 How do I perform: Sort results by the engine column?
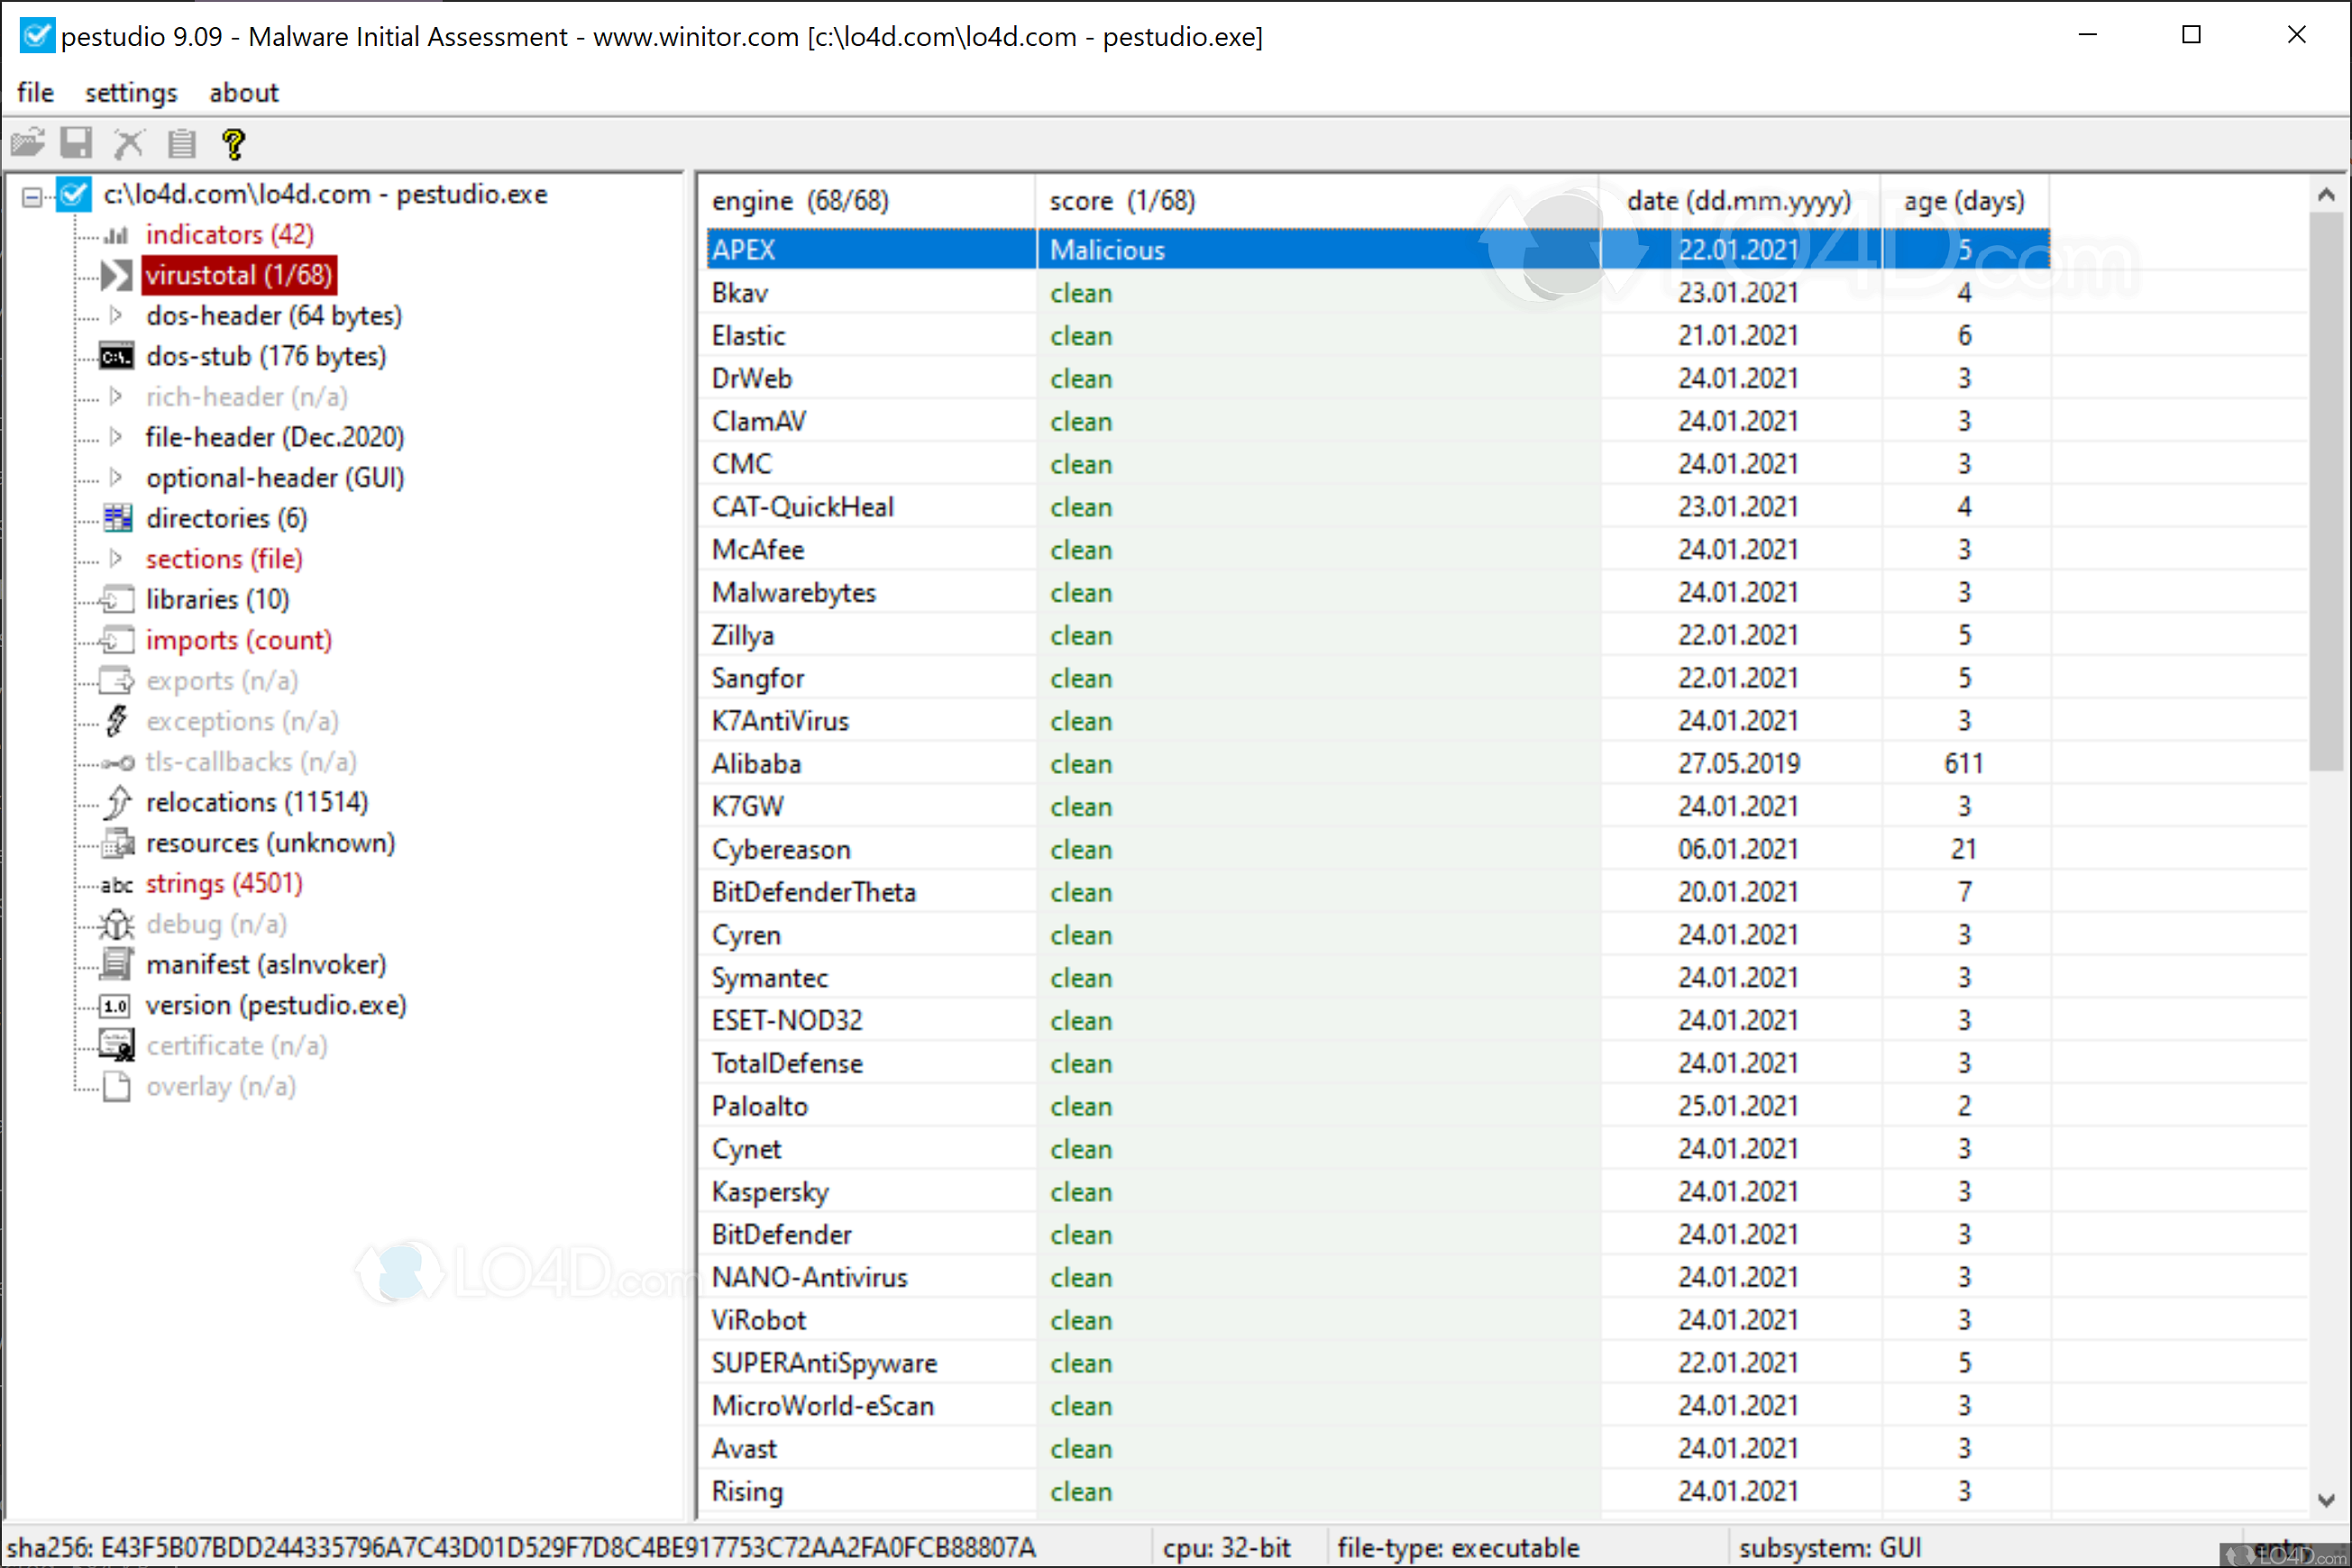coord(801,200)
